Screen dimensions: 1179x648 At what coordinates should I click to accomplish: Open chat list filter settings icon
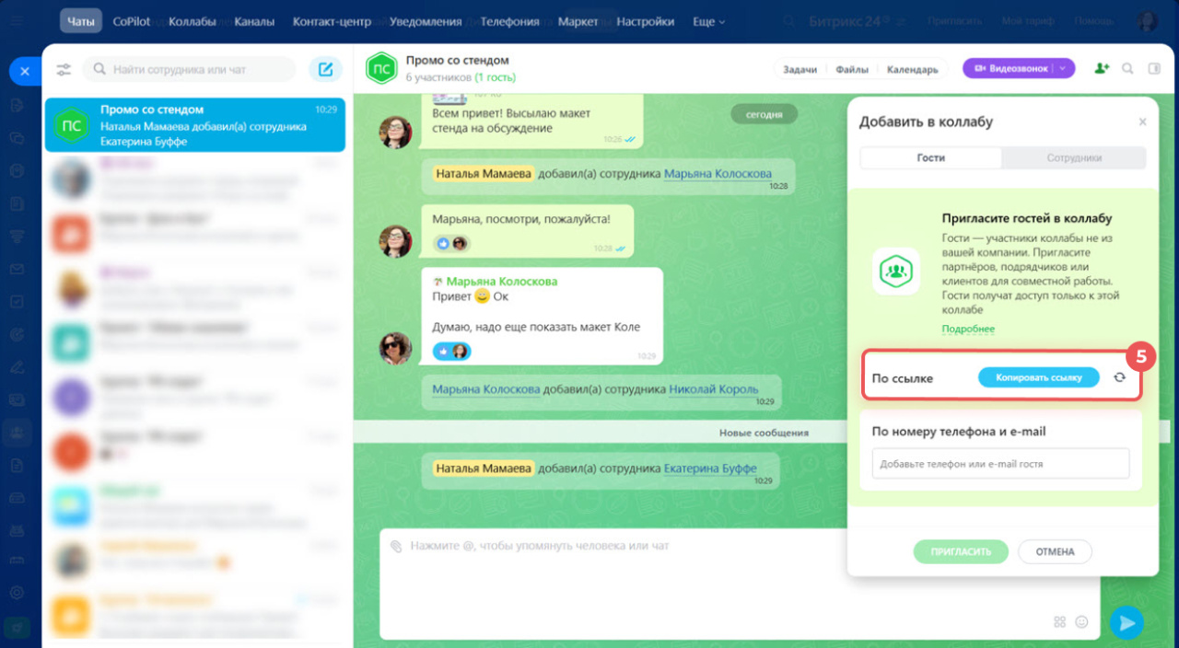64,70
